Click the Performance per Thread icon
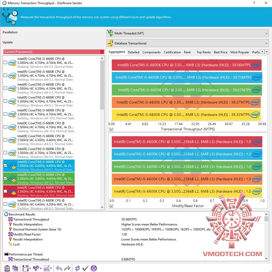This screenshot has height=272, width=272. click(6, 254)
